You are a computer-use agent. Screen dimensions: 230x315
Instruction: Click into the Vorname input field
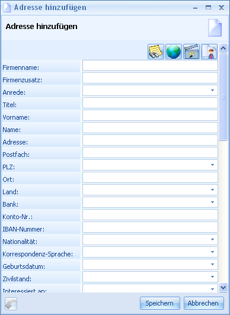[x=150, y=115]
